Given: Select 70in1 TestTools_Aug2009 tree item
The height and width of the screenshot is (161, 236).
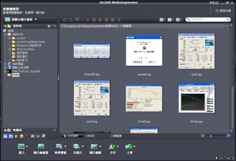Looking at the screenshot, I should [26, 71].
